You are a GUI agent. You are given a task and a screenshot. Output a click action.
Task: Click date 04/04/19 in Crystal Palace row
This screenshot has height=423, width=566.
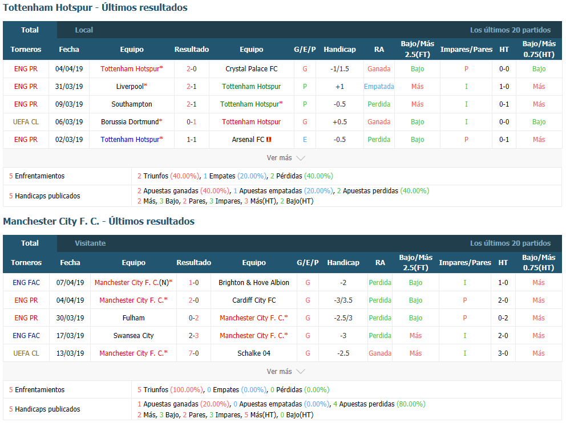(69, 69)
